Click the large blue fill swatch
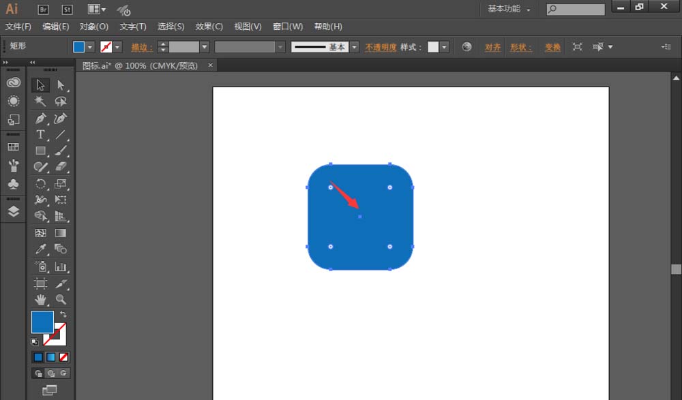Screen dimensions: 682x400 coord(42,322)
